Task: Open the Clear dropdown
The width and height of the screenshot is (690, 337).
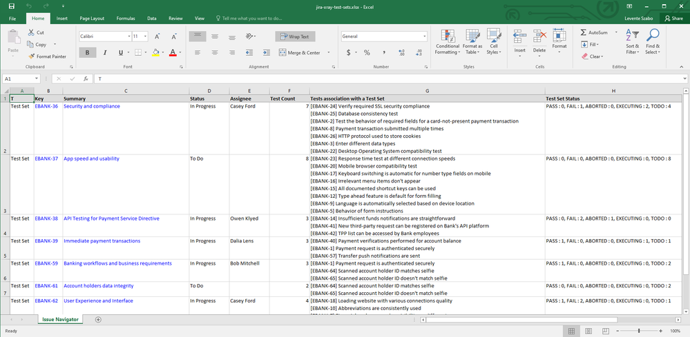Action: click(593, 57)
